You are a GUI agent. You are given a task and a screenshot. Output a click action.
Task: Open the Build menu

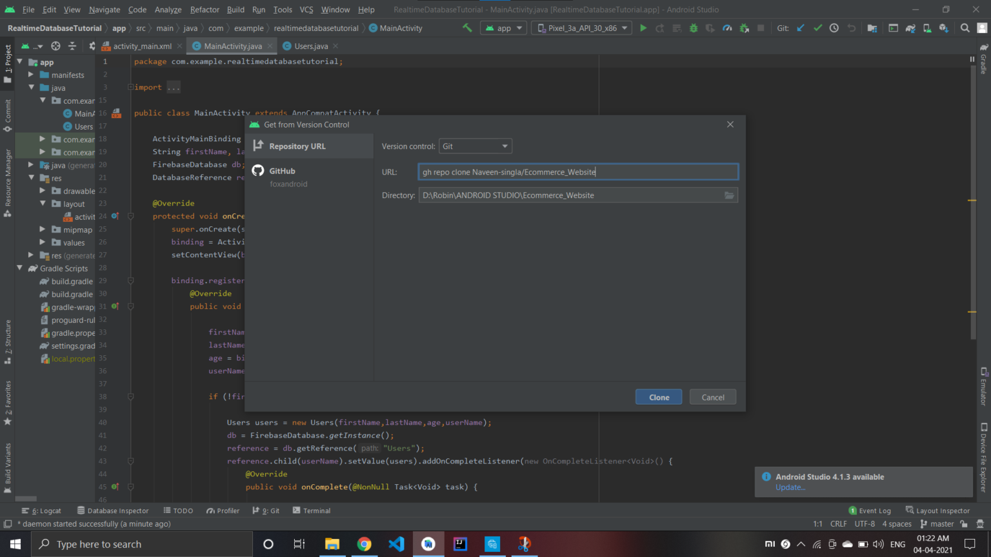(x=235, y=10)
